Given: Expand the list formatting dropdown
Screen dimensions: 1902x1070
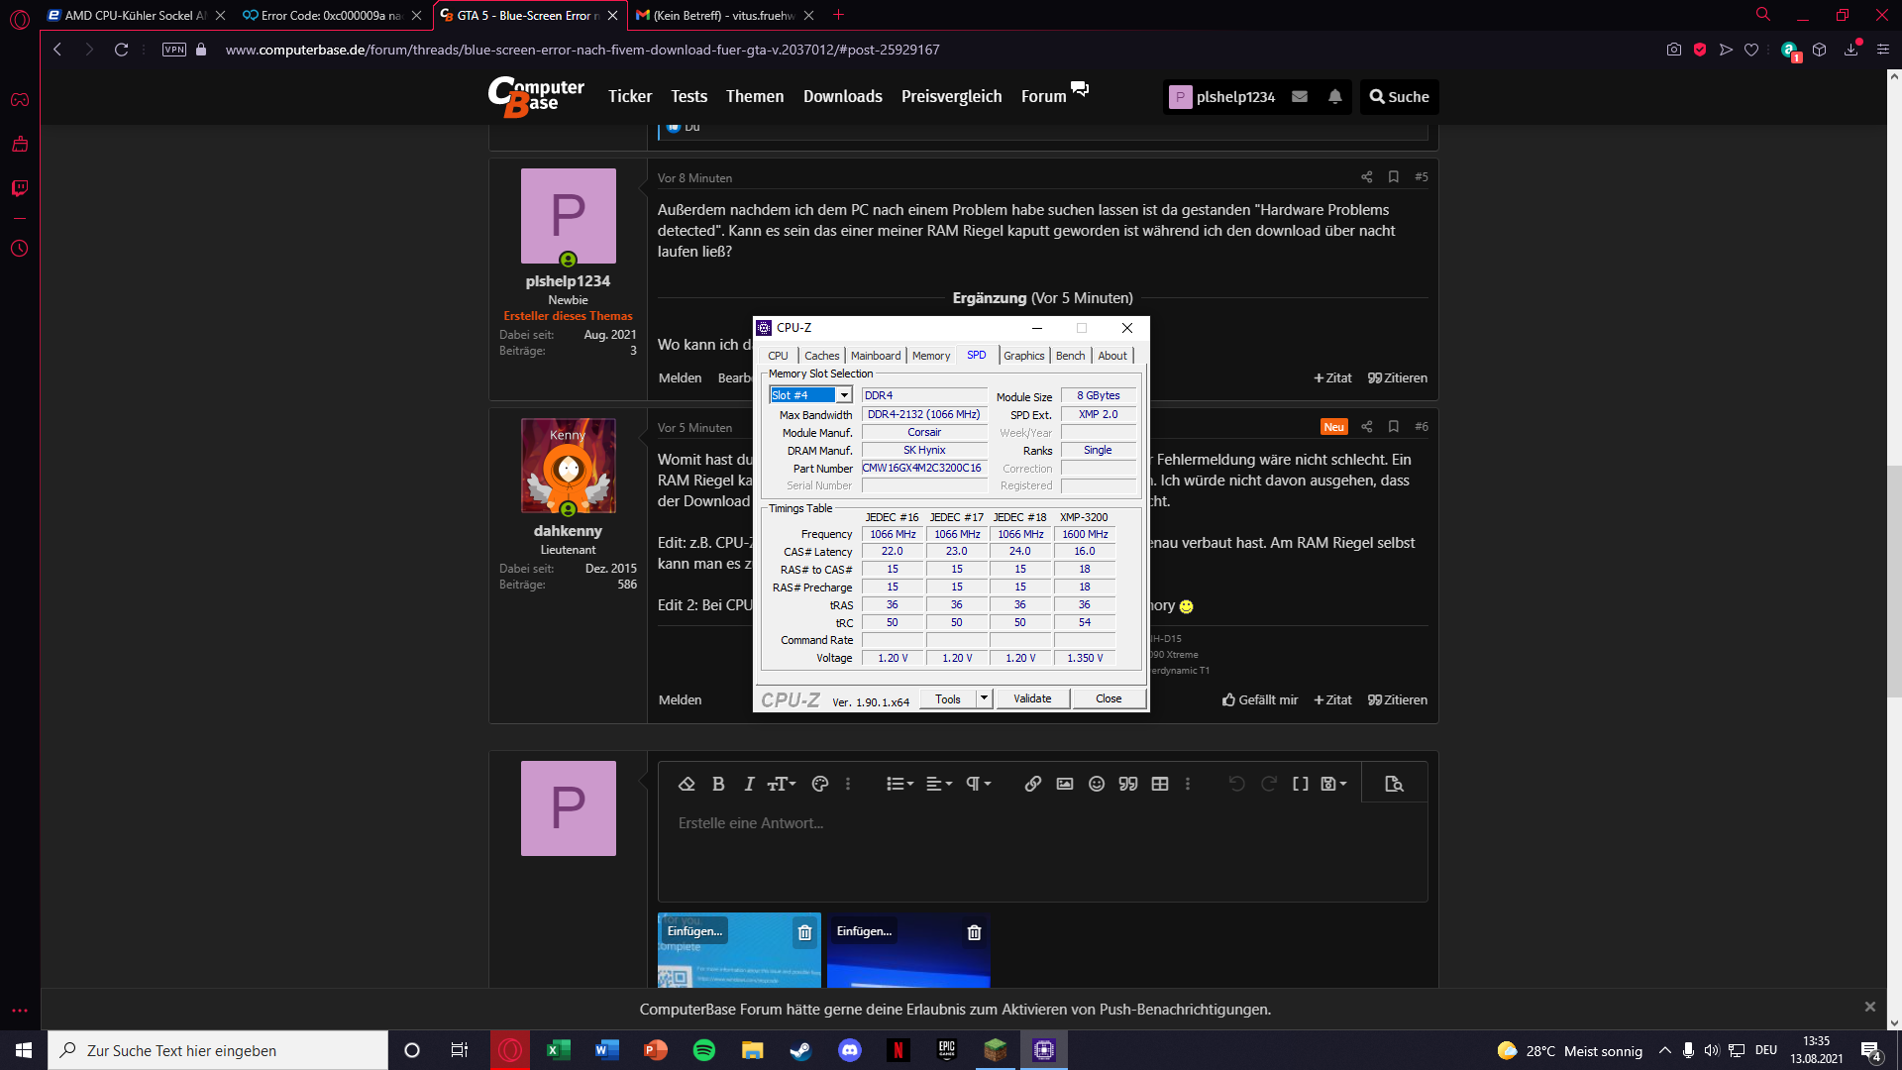Looking at the screenshot, I should [x=899, y=784].
